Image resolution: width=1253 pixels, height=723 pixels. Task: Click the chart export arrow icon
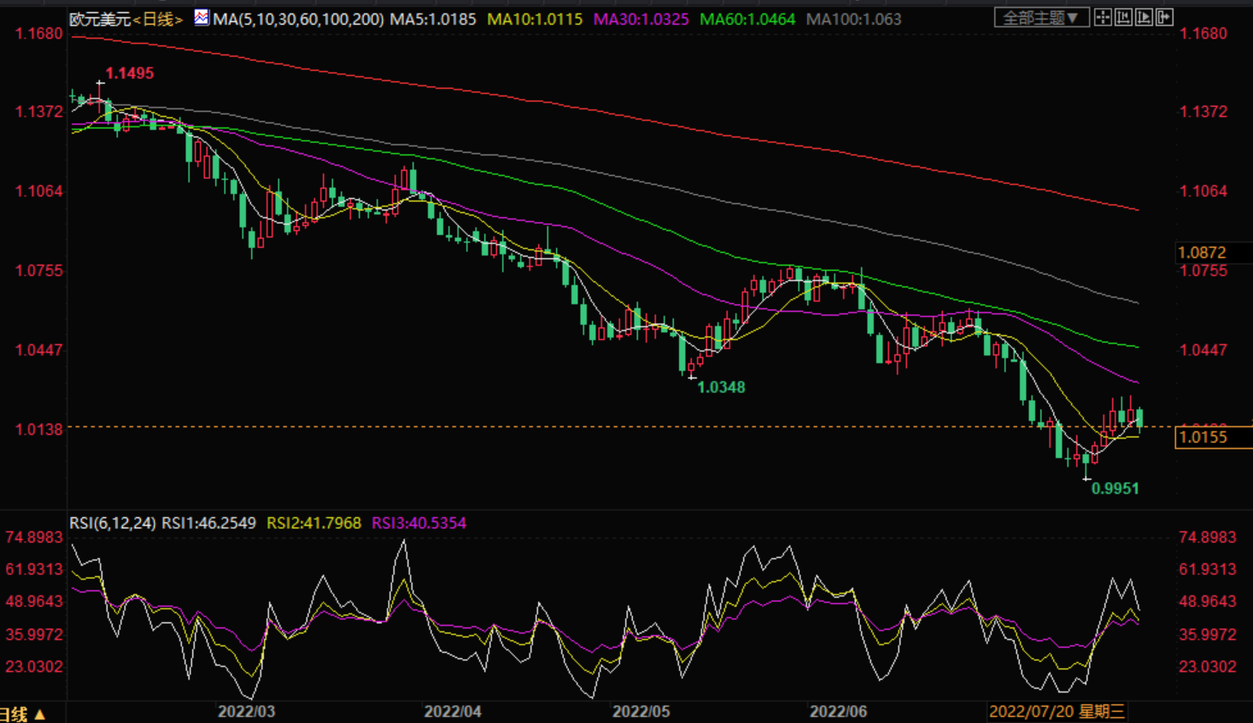(x=1164, y=17)
